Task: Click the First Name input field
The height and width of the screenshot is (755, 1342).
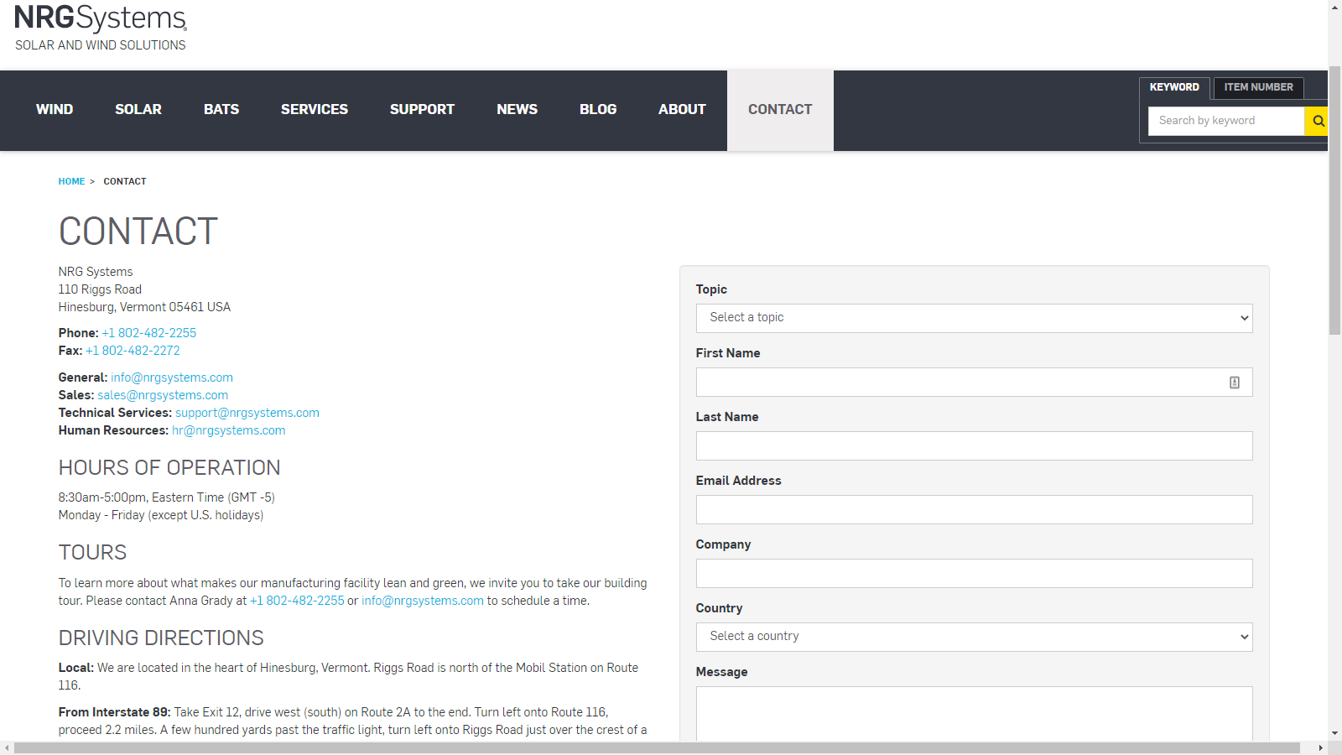Action: coord(974,382)
